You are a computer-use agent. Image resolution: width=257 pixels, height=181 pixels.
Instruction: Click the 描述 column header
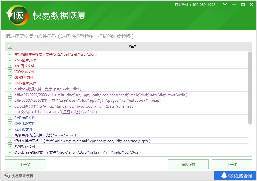click(133, 47)
